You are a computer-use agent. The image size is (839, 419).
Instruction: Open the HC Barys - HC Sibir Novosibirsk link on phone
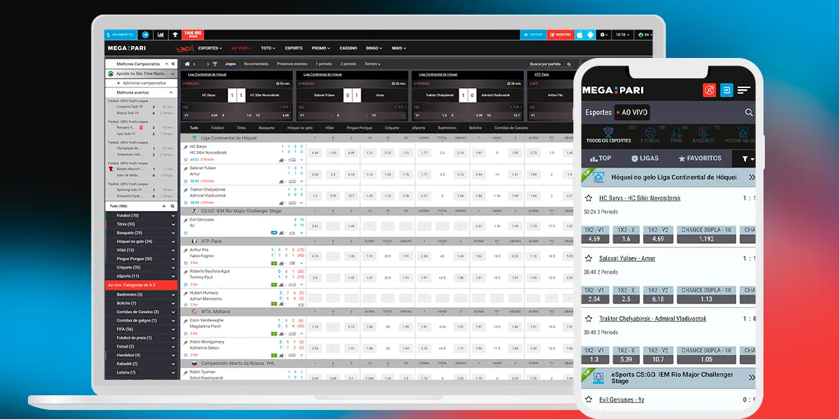(640, 198)
